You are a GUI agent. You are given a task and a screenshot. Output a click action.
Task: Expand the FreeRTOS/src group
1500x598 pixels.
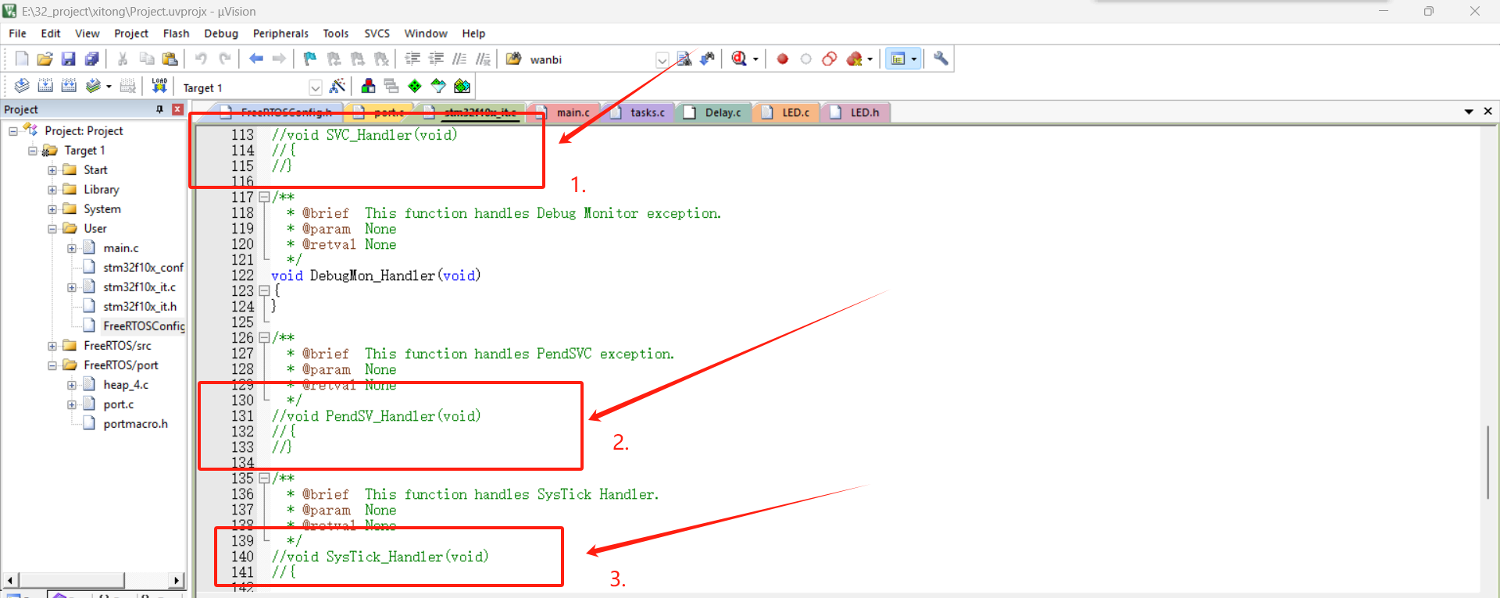52,346
